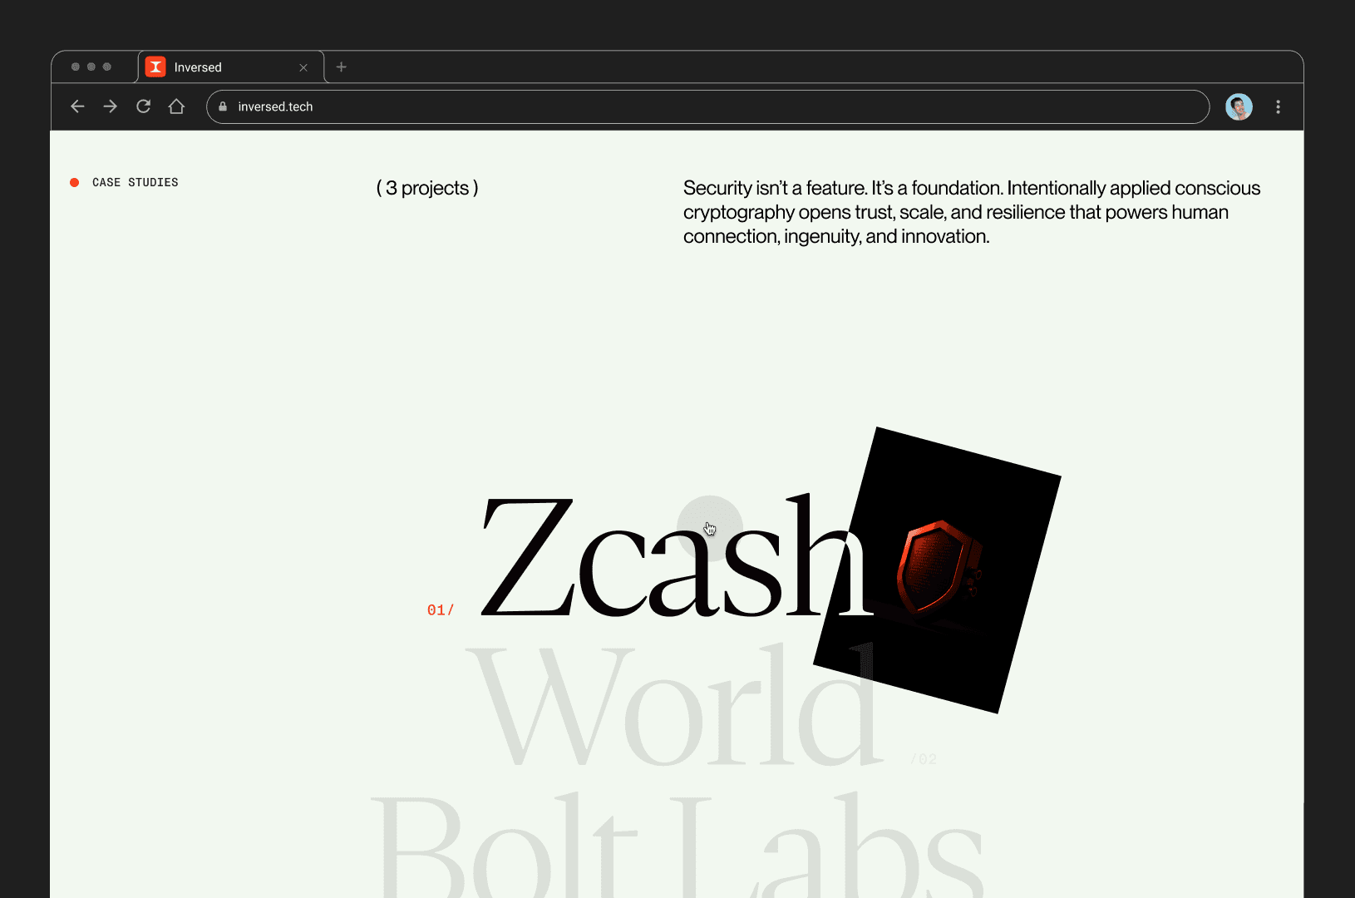The height and width of the screenshot is (898, 1355).
Task: Close the Inversed tab
Action: click(303, 67)
